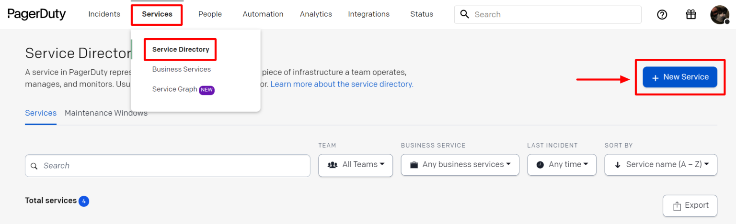Click the magnifier icon in top search
Screen dimensions: 736x224
coord(464,14)
